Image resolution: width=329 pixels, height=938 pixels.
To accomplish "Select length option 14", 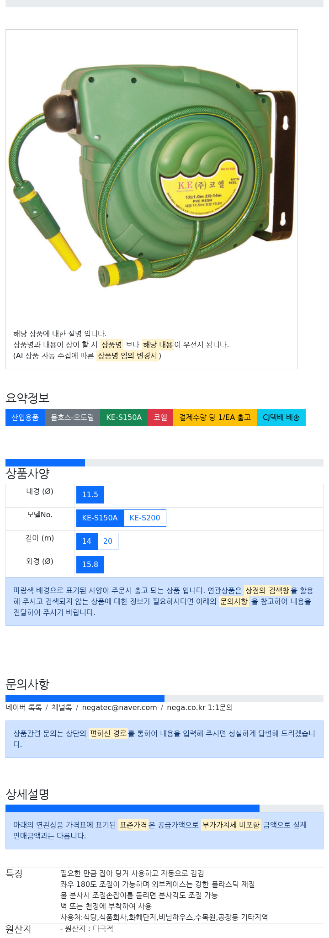I will (x=86, y=541).
